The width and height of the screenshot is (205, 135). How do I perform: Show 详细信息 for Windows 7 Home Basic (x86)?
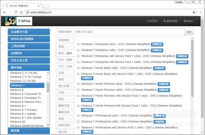pos(159,68)
